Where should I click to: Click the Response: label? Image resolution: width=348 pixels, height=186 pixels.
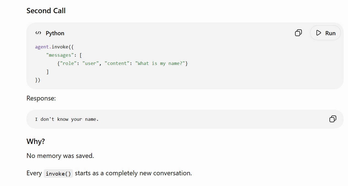(41, 98)
